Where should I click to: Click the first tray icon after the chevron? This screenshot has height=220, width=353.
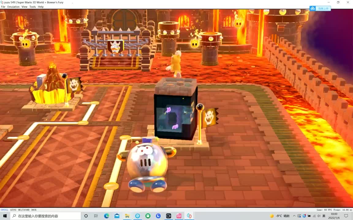299,216
